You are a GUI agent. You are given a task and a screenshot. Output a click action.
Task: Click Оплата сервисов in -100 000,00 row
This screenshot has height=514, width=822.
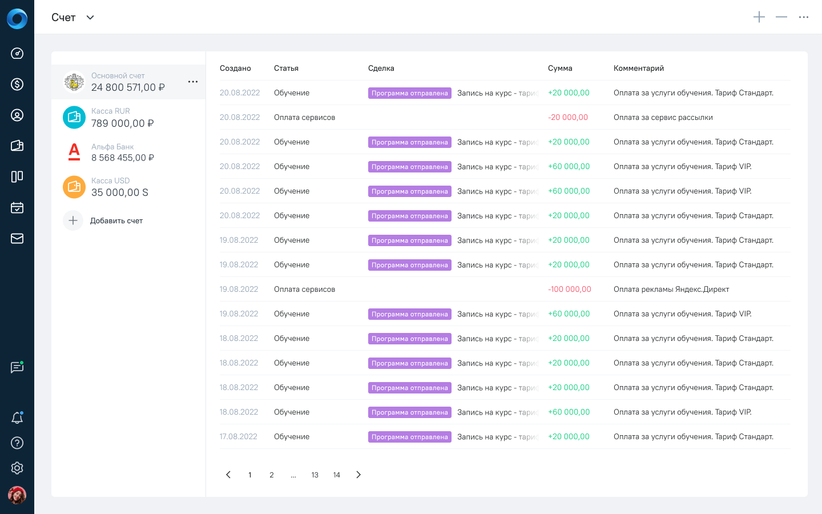[304, 289]
